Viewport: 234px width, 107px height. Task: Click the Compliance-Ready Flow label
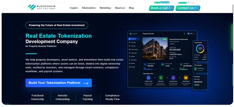(x=113, y=97)
